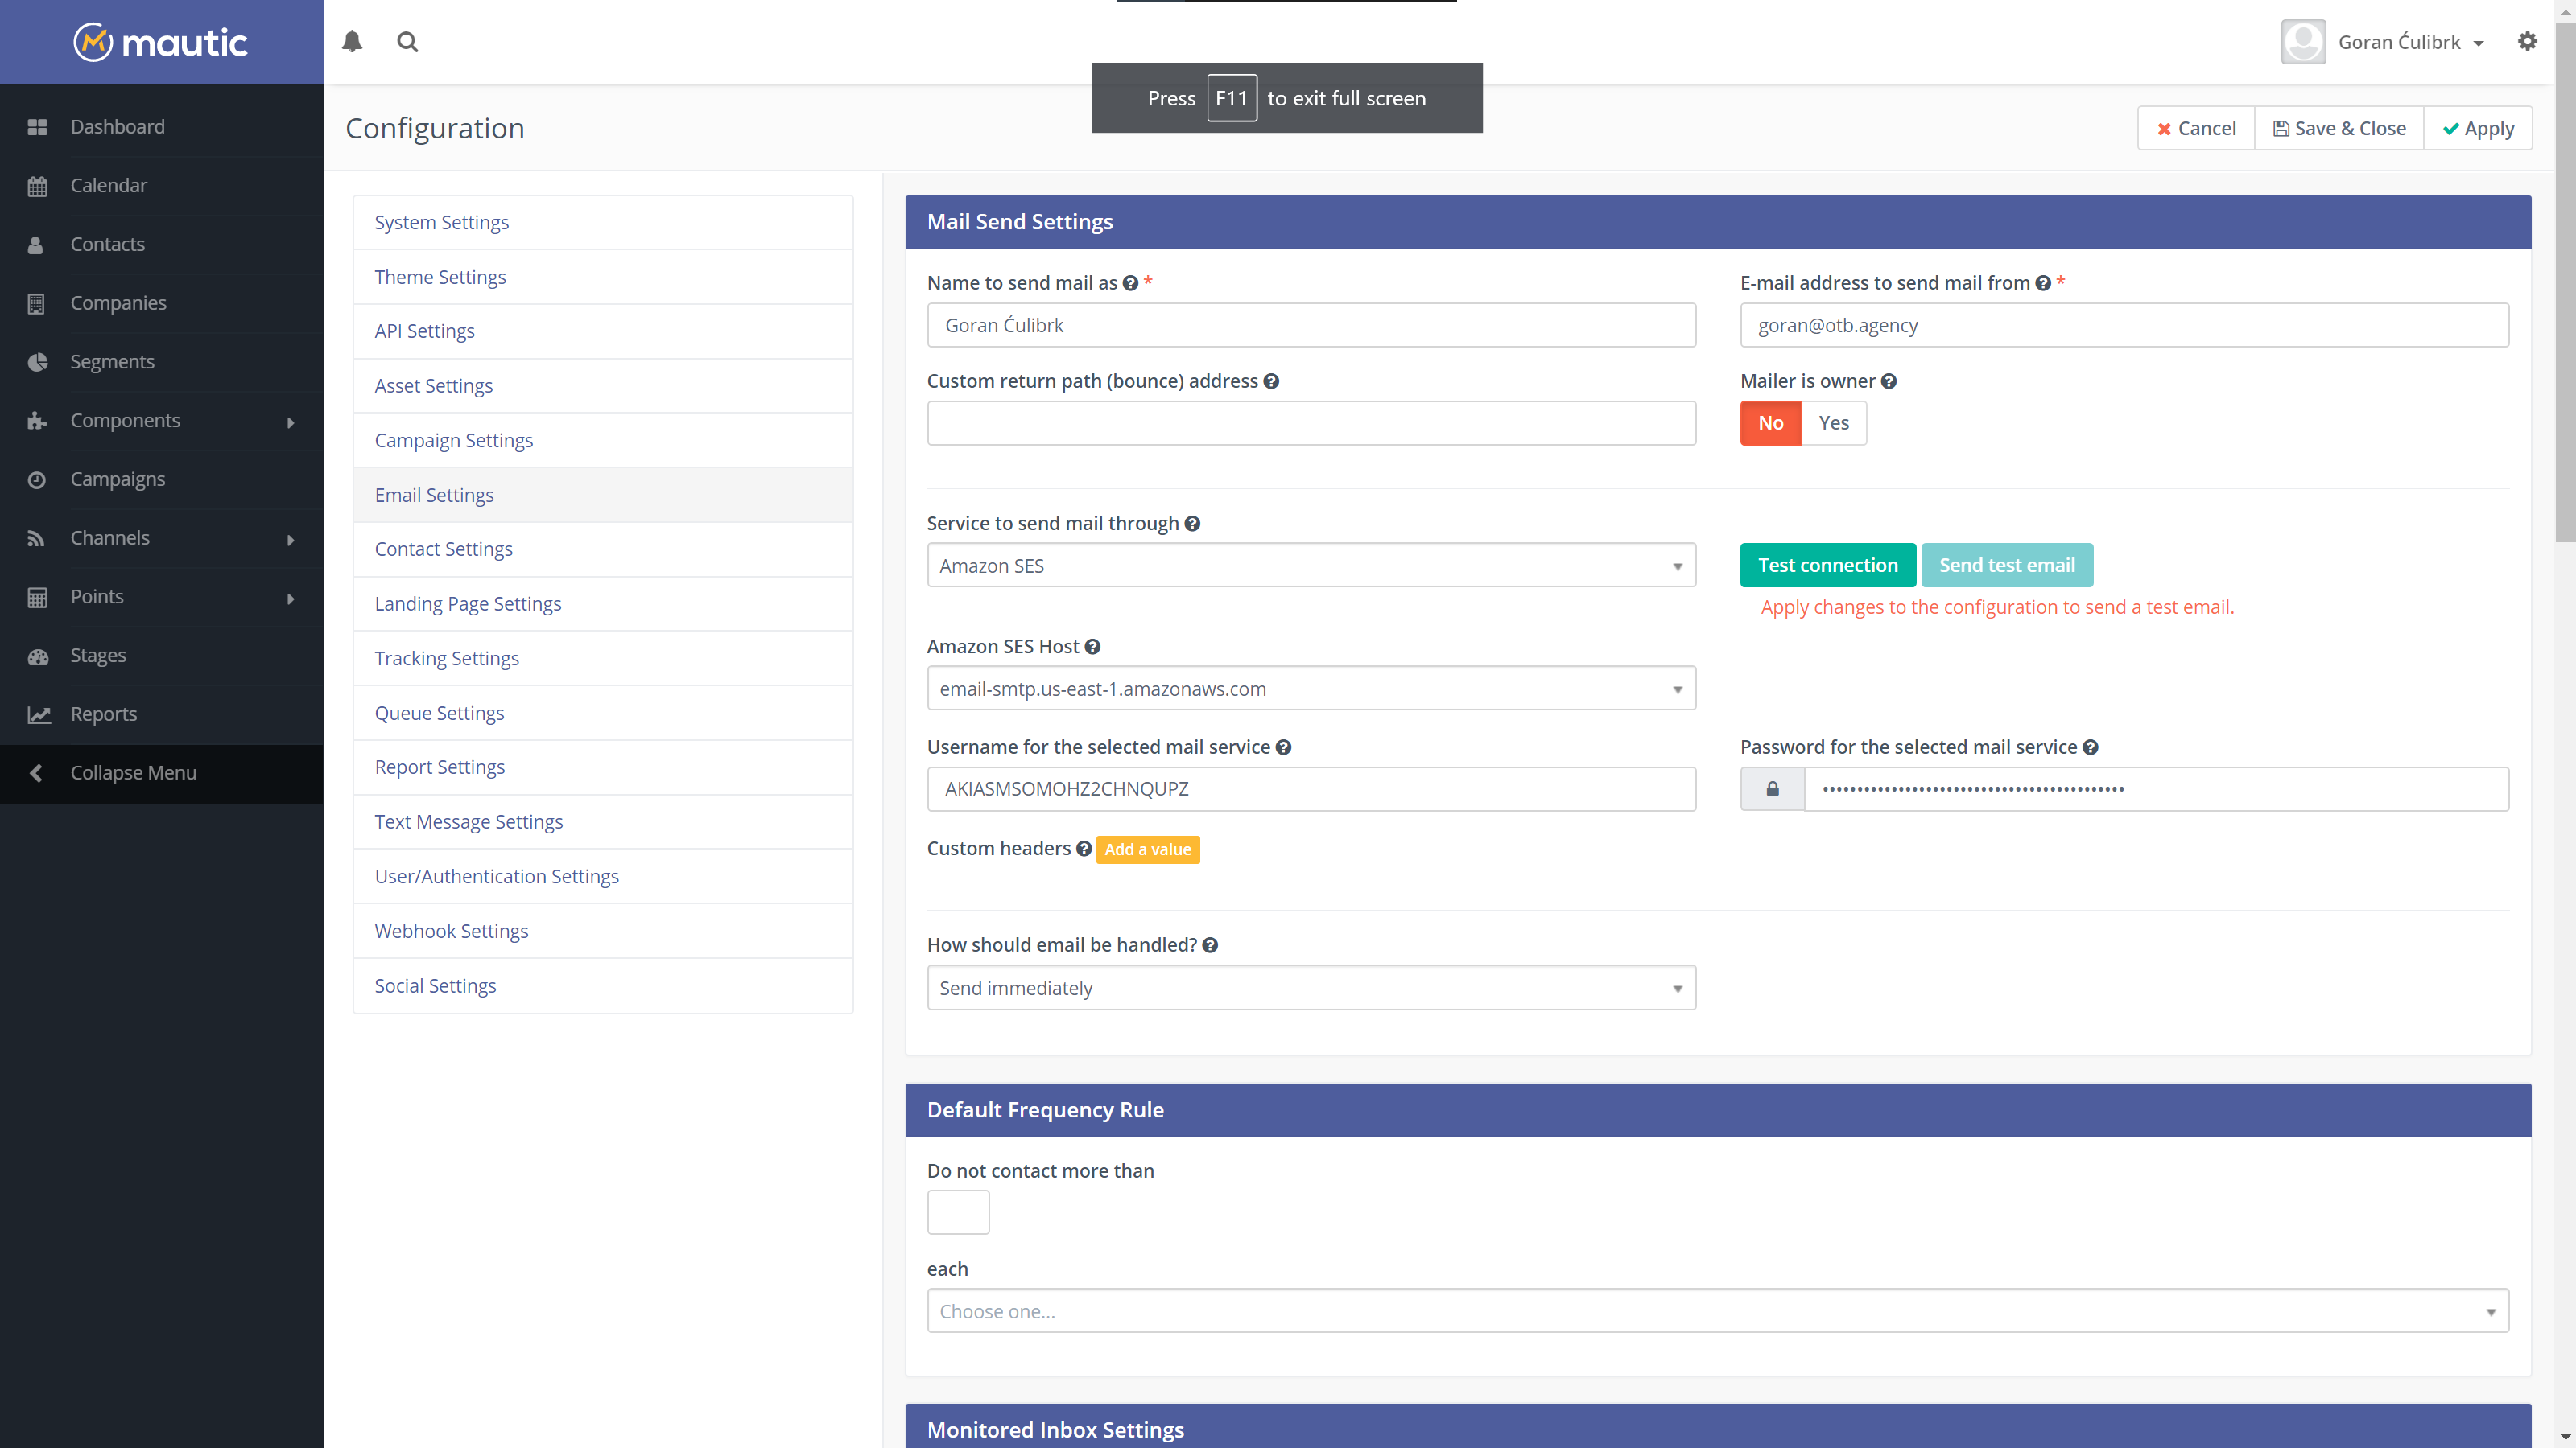Click the Channels RSS icon
2576x1448 pixels.
(x=36, y=539)
